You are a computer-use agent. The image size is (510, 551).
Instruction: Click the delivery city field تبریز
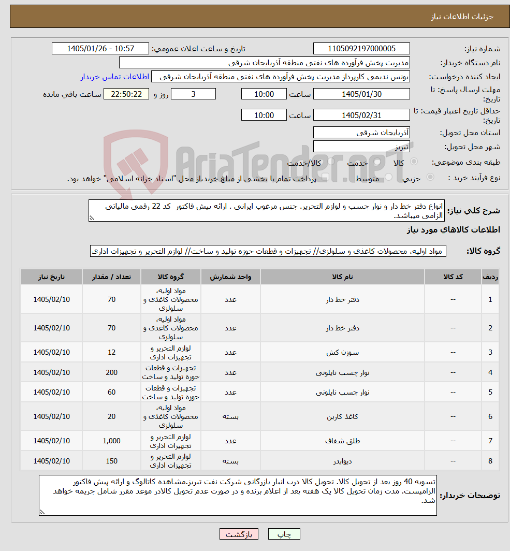pyautogui.click(x=361, y=147)
